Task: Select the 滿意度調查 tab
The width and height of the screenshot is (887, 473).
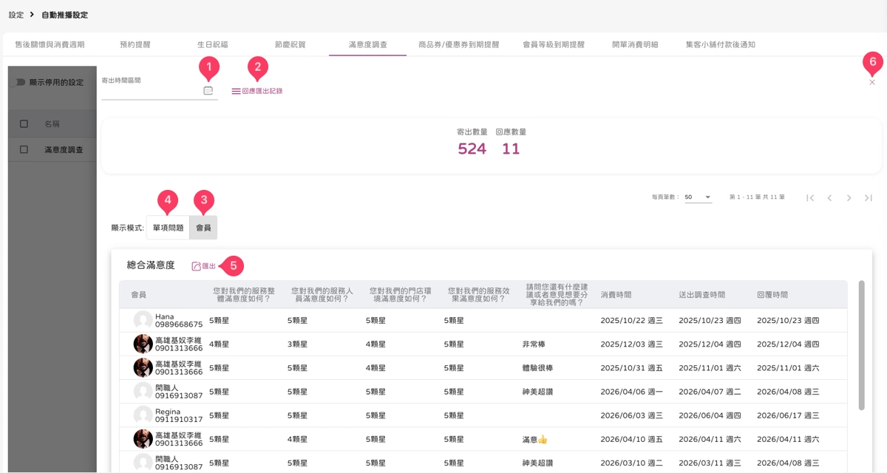Action: tap(367, 44)
